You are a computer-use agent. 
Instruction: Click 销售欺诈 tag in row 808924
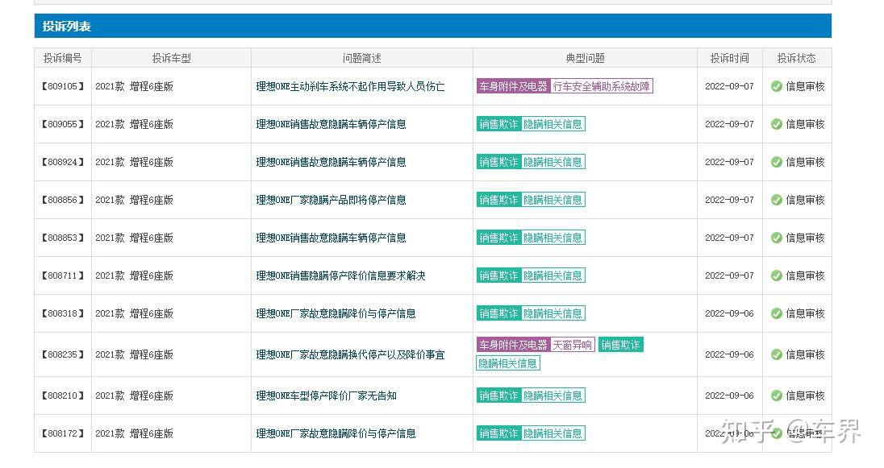coord(499,162)
